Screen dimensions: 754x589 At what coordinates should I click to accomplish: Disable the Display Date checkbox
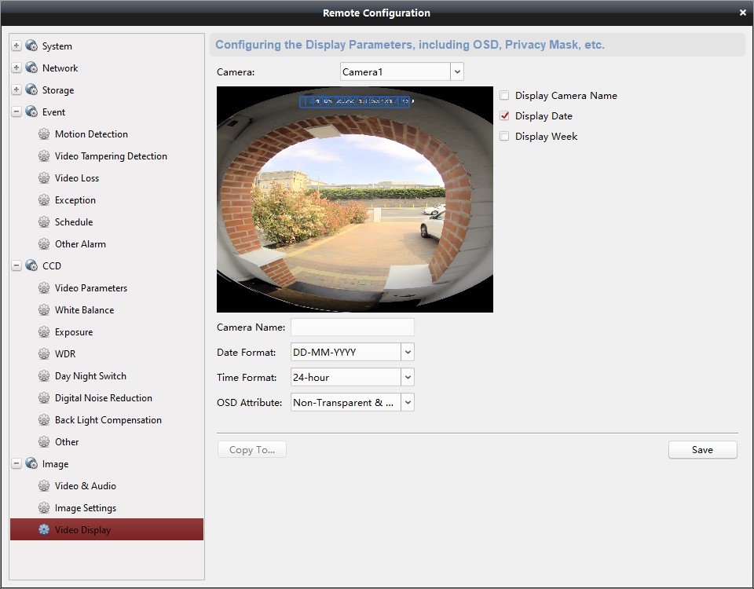(503, 115)
